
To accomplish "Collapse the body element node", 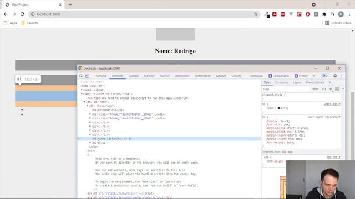I will [x=82, y=94].
